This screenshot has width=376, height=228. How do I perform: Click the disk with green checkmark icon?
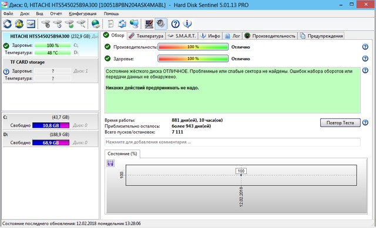click(x=69, y=24)
